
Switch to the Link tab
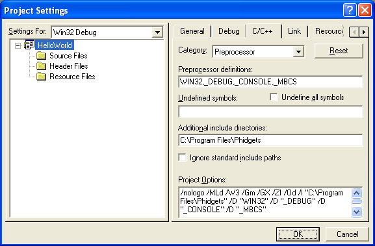(294, 31)
